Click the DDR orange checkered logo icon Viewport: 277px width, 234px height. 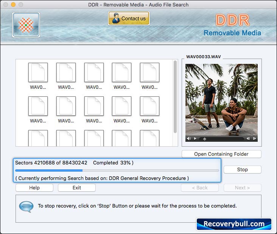point(26,25)
